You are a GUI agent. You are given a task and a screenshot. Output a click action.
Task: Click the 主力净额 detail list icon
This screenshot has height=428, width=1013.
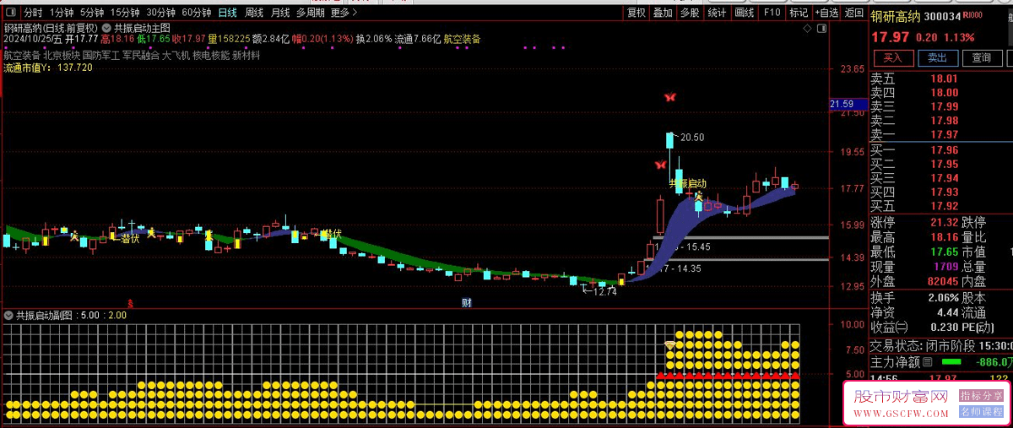(927, 361)
